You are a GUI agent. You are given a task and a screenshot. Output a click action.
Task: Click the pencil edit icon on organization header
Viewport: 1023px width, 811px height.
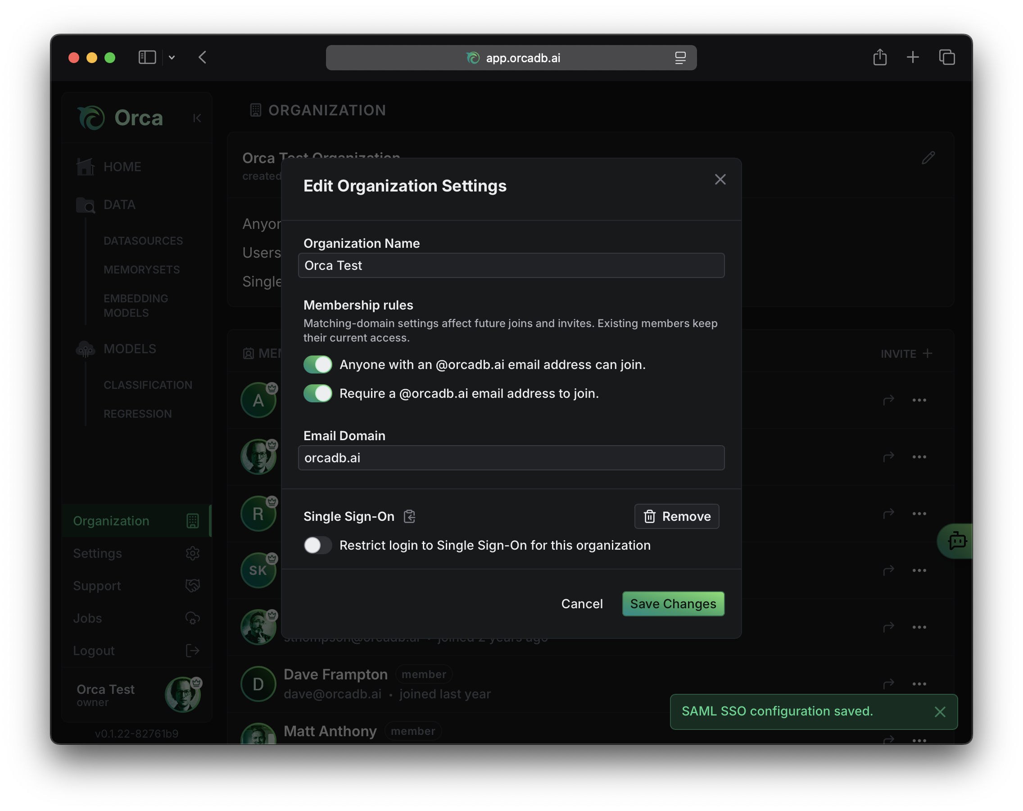click(928, 158)
